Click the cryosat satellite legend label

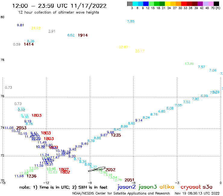(191, 187)
